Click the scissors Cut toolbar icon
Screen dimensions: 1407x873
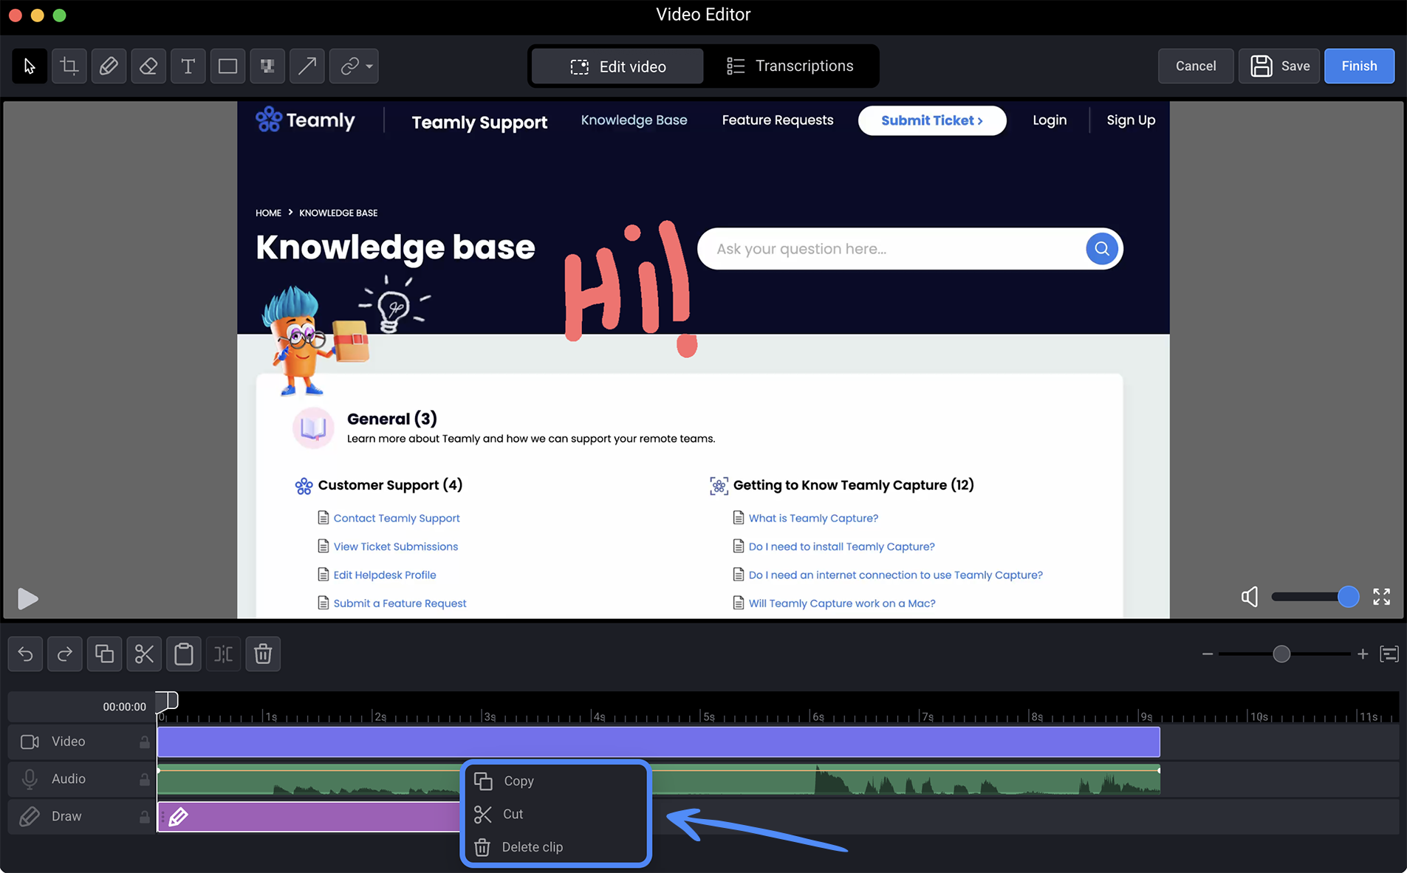pyautogui.click(x=144, y=654)
